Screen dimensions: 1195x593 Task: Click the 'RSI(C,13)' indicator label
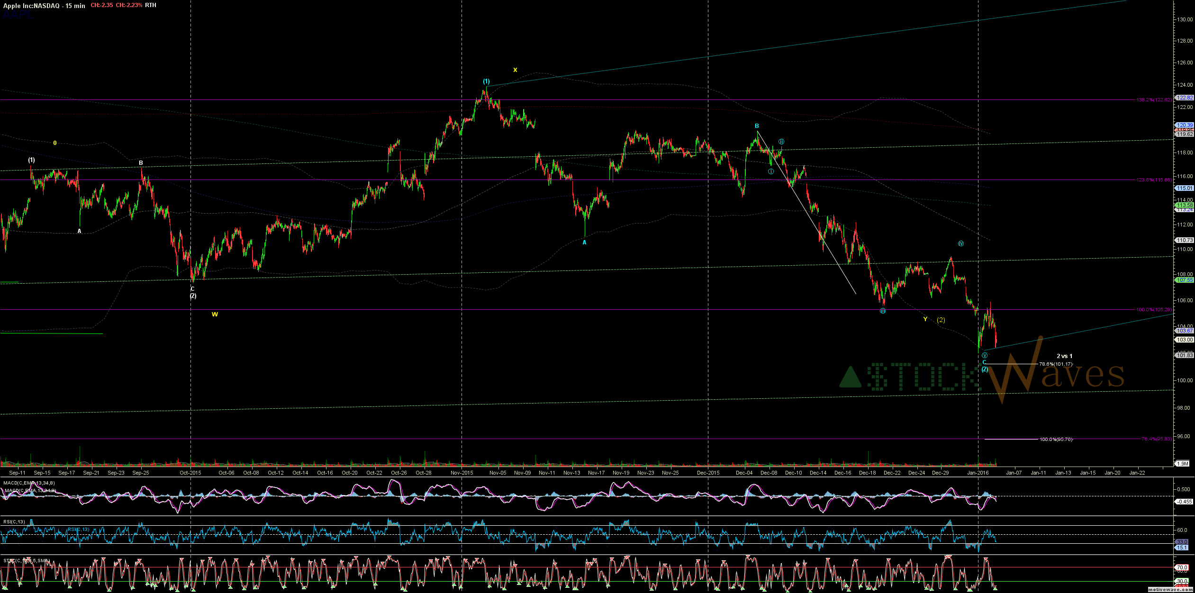(14, 522)
